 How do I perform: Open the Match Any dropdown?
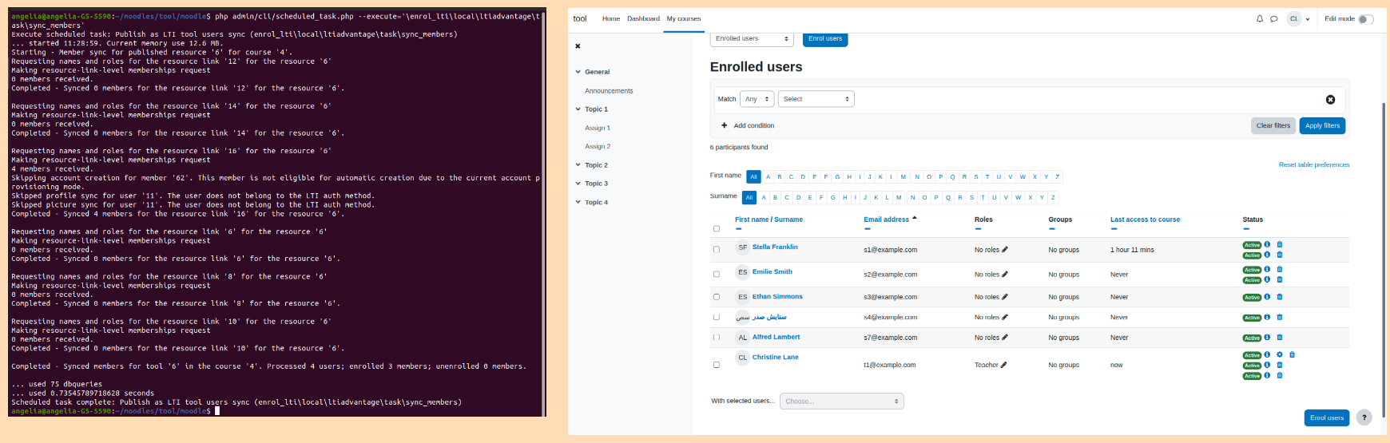click(x=757, y=99)
